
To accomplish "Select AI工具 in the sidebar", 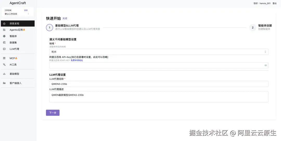I will [18, 65].
